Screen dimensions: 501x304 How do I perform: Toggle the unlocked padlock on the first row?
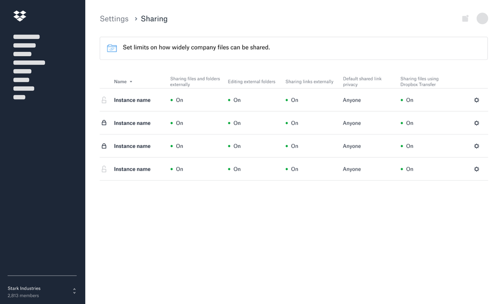point(104,100)
